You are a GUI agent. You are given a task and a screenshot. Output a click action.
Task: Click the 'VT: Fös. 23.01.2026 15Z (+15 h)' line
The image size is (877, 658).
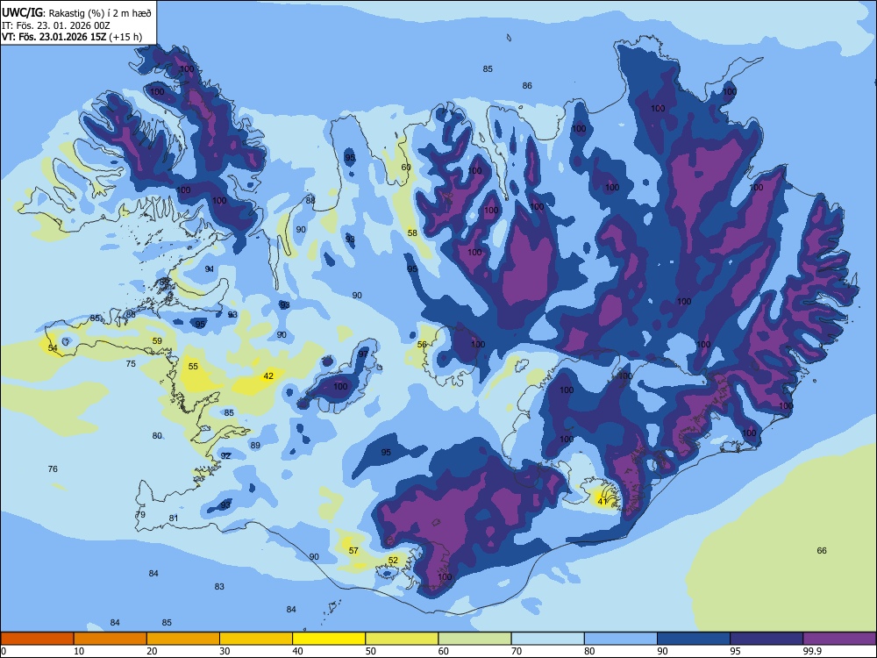tap(72, 38)
